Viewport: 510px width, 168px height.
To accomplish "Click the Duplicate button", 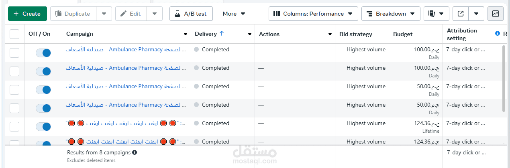I will click(x=73, y=14).
